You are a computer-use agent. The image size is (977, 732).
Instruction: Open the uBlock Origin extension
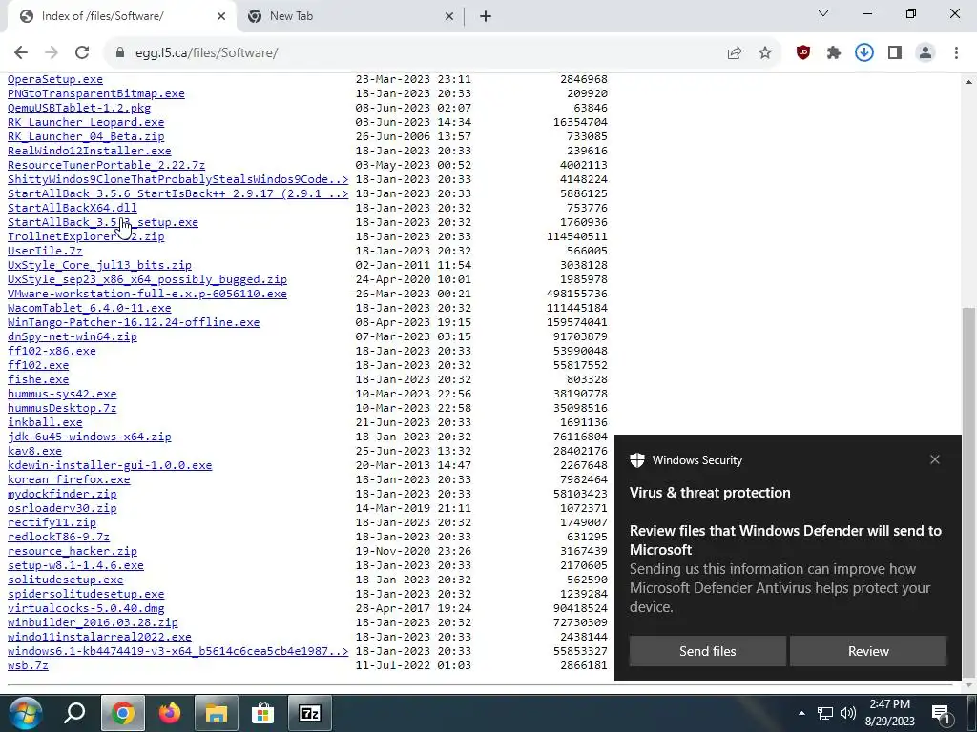803,53
